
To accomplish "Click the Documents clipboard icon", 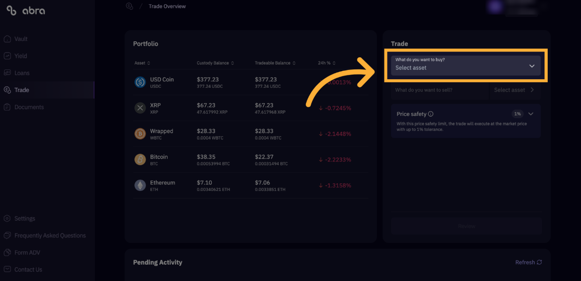I will tap(7, 107).
